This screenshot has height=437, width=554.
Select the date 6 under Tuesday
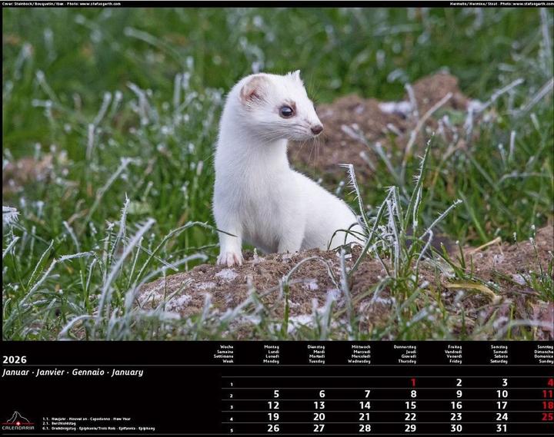point(322,394)
